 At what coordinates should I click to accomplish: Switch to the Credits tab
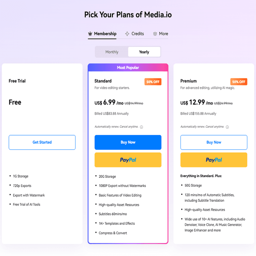point(138,34)
